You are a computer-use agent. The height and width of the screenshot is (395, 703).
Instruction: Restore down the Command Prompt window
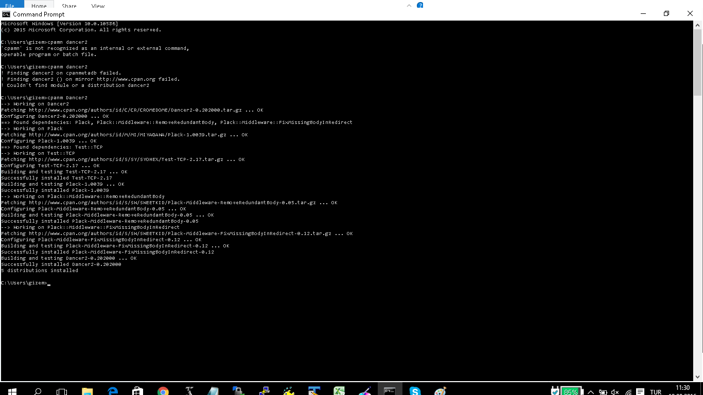click(x=666, y=14)
